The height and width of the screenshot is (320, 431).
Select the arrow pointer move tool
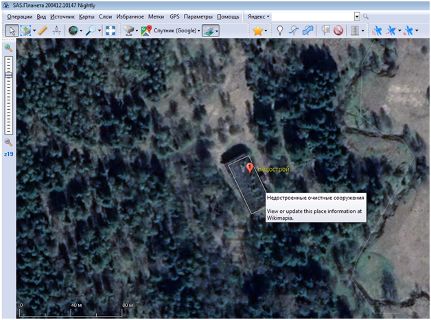[12, 30]
